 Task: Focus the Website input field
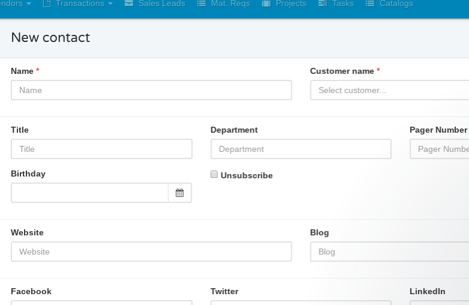(151, 252)
